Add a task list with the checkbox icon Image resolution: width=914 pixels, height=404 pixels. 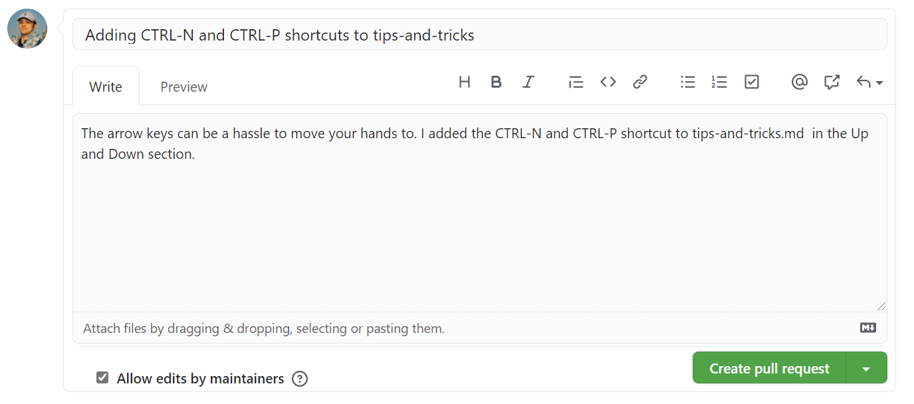(752, 82)
